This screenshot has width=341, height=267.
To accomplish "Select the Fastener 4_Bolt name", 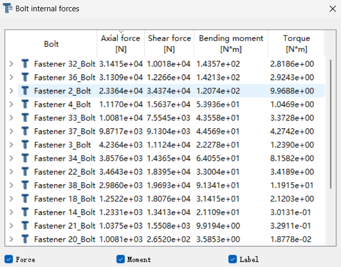I will [x=62, y=104].
